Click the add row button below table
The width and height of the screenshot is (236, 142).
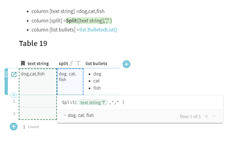click(x=14, y=127)
